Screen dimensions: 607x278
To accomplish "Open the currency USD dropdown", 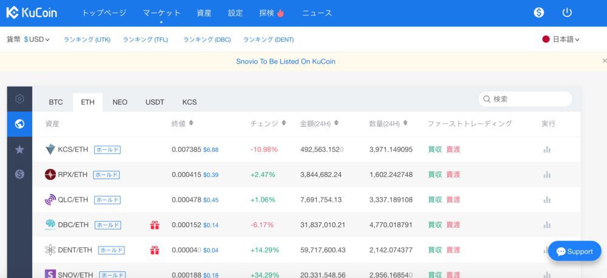I will pyautogui.click(x=37, y=39).
